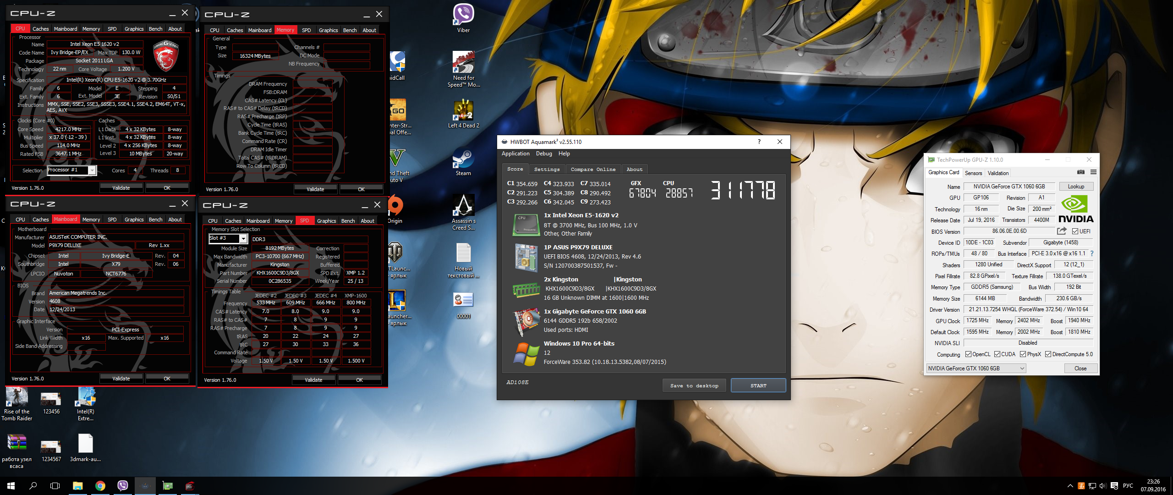Select the Left 4 Dead 2 desktop icon

coord(463,114)
